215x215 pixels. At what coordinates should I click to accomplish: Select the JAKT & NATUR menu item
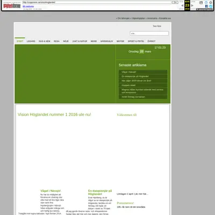[80, 41]
